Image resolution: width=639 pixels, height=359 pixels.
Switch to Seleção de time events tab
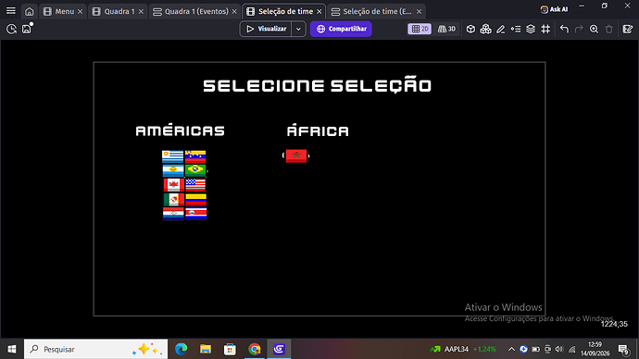[x=371, y=11]
